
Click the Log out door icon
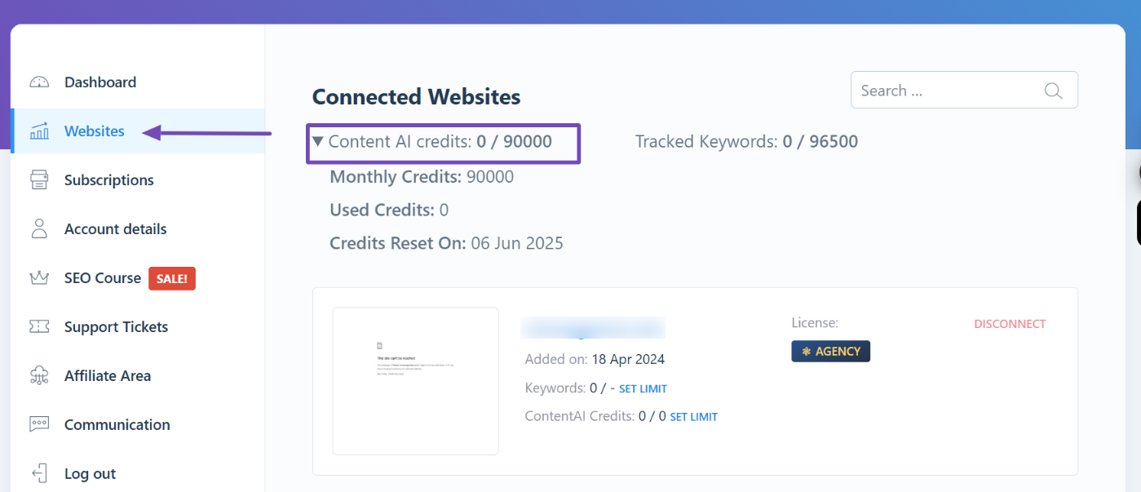[39, 474]
